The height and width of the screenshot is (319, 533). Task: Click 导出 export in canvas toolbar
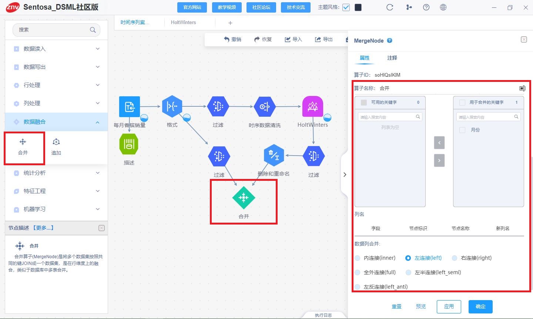pyautogui.click(x=324, y=39)
